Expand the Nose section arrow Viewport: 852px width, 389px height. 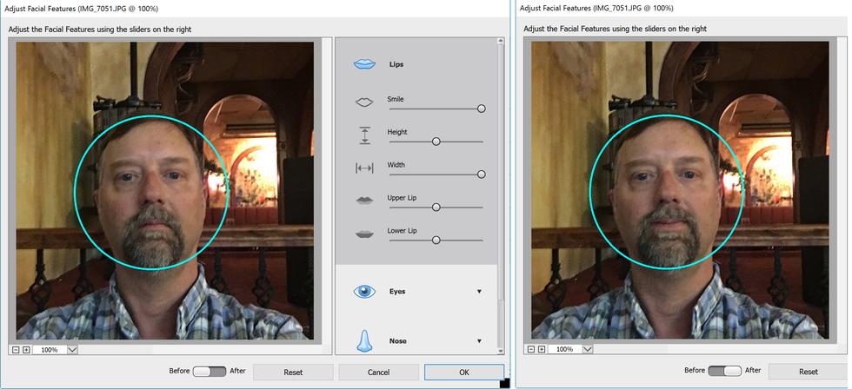pyautogui.click(x=479, y=341)
